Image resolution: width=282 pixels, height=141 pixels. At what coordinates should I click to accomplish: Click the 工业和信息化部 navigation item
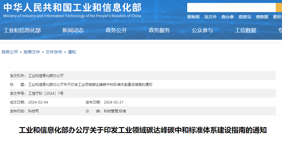tap(22, 30)
